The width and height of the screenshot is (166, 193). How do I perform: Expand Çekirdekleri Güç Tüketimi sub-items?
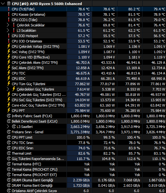[x=8, y=89]
